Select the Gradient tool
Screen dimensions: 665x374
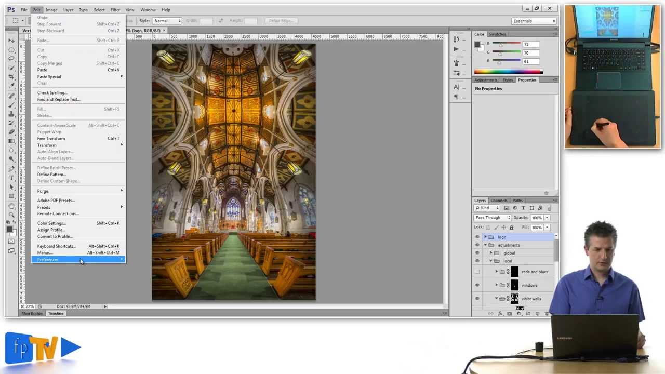coord(11,141)
